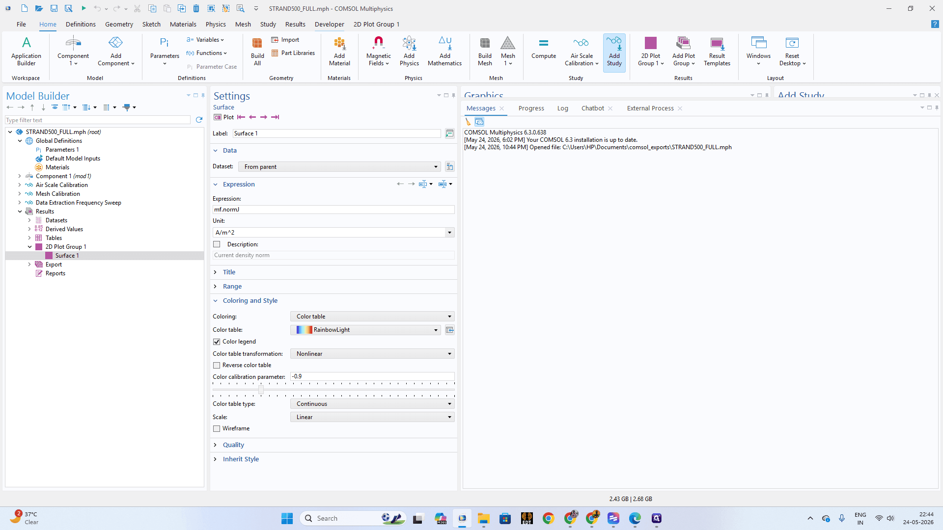
Task: Open the File menu
Action: [x=21, y=25]
